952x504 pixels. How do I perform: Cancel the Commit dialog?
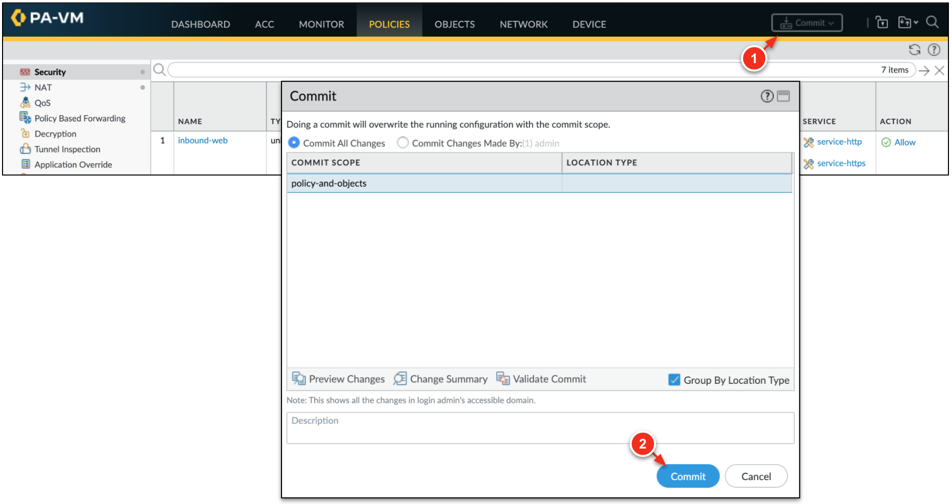(x=756, y=476)
